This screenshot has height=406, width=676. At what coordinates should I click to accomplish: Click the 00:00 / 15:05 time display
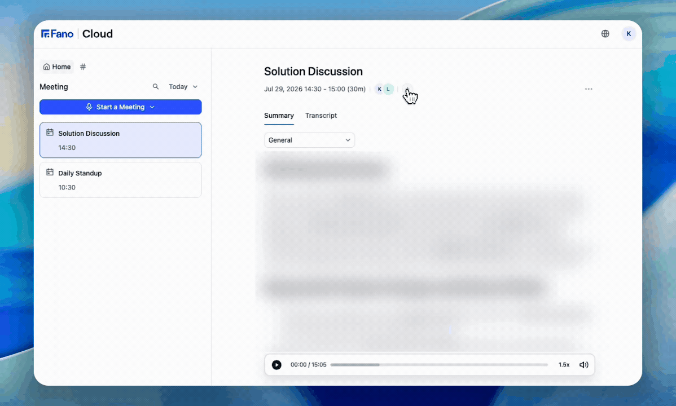(308, 365)
